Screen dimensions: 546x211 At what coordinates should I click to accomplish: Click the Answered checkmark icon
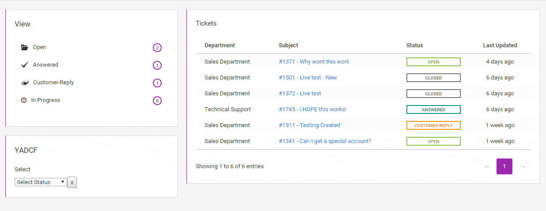click(24, 65)
